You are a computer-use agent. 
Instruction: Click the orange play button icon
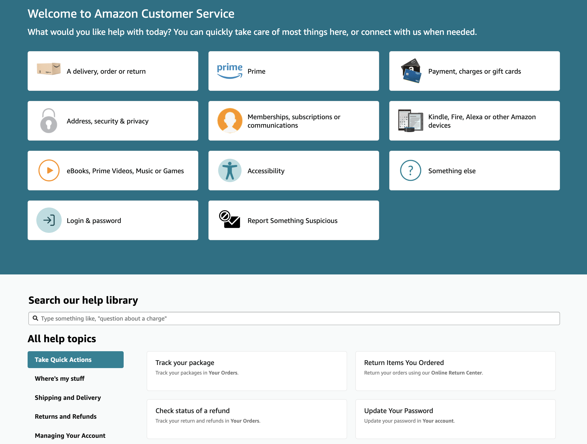[49, 170]
